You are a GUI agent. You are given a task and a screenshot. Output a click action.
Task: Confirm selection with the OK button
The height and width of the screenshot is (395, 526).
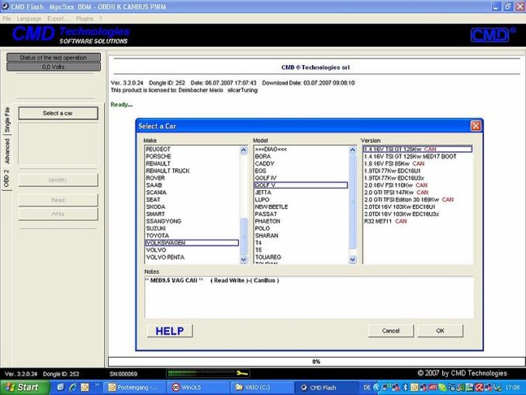click(440, 331)
